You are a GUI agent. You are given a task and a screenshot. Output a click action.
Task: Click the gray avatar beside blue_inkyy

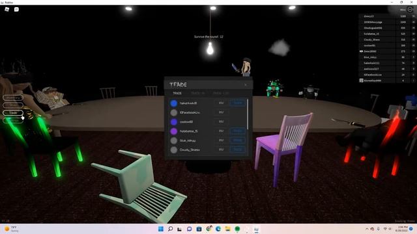[x=174, y=140]
